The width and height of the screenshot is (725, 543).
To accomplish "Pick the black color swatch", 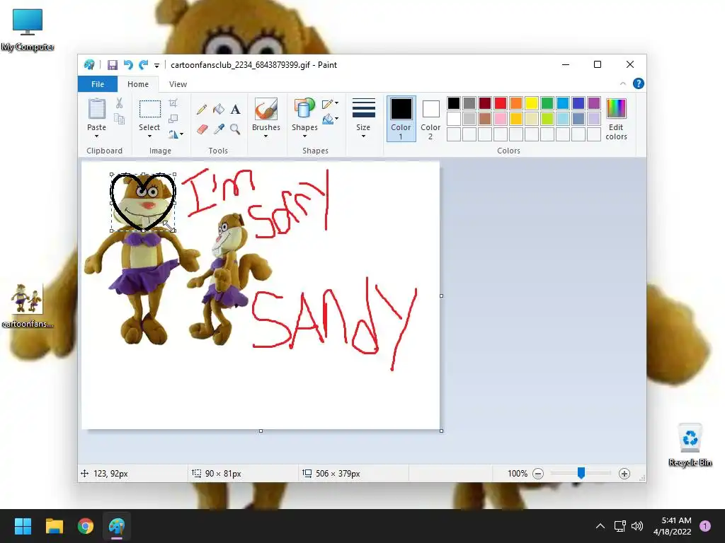I will pos(454,103).
